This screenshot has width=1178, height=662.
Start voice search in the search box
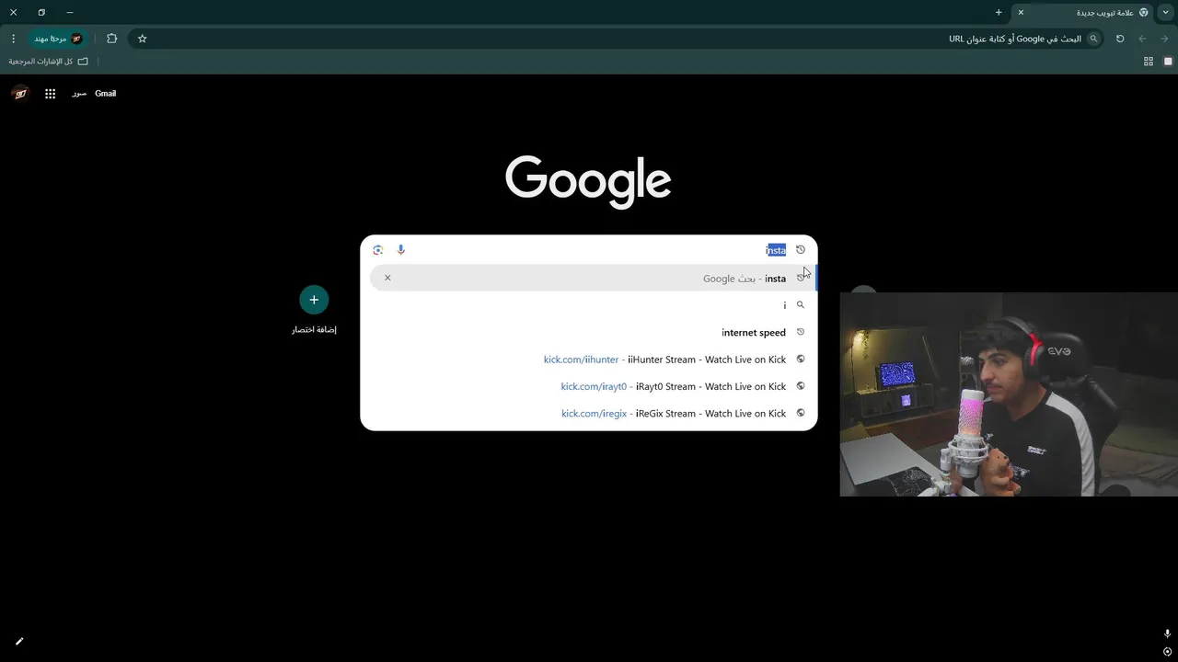(400, 249)
